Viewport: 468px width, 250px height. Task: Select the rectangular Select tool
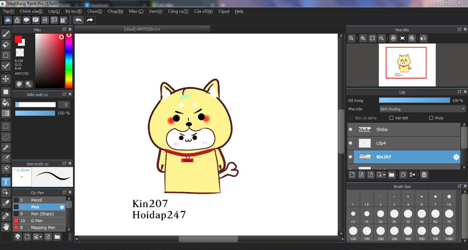click(x=5, y=126)
